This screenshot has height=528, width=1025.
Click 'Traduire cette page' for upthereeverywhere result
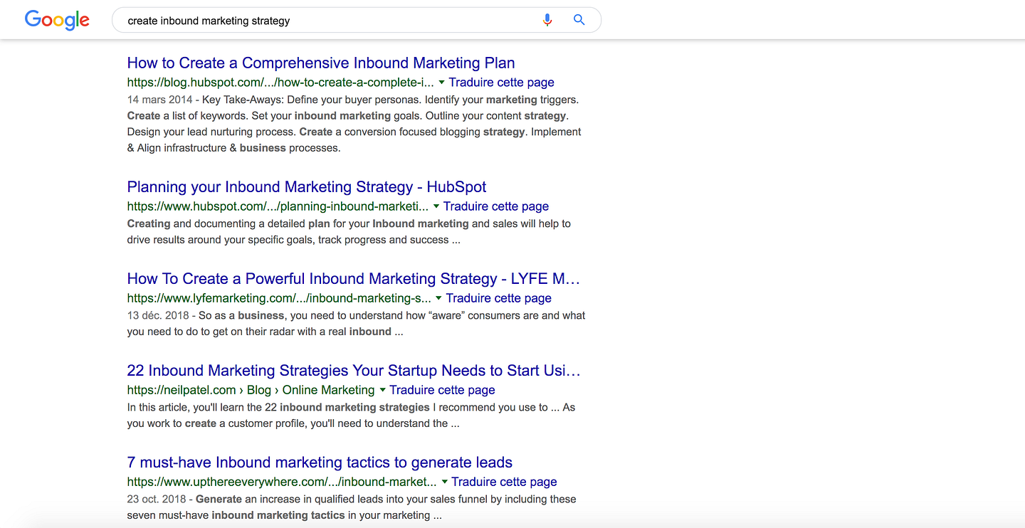pos(504,482)
